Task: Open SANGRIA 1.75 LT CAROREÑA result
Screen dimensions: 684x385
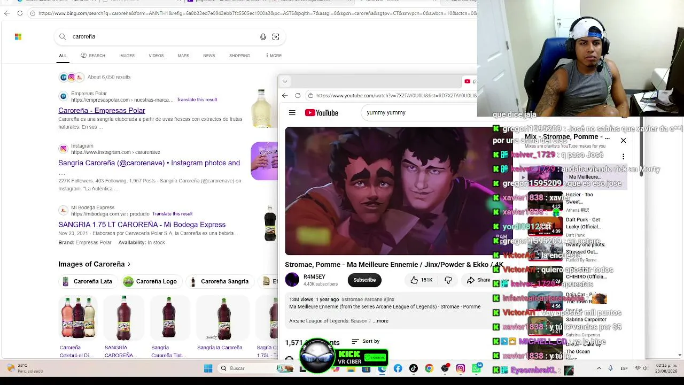Action: pyautogui.click(x=142, y=225)
